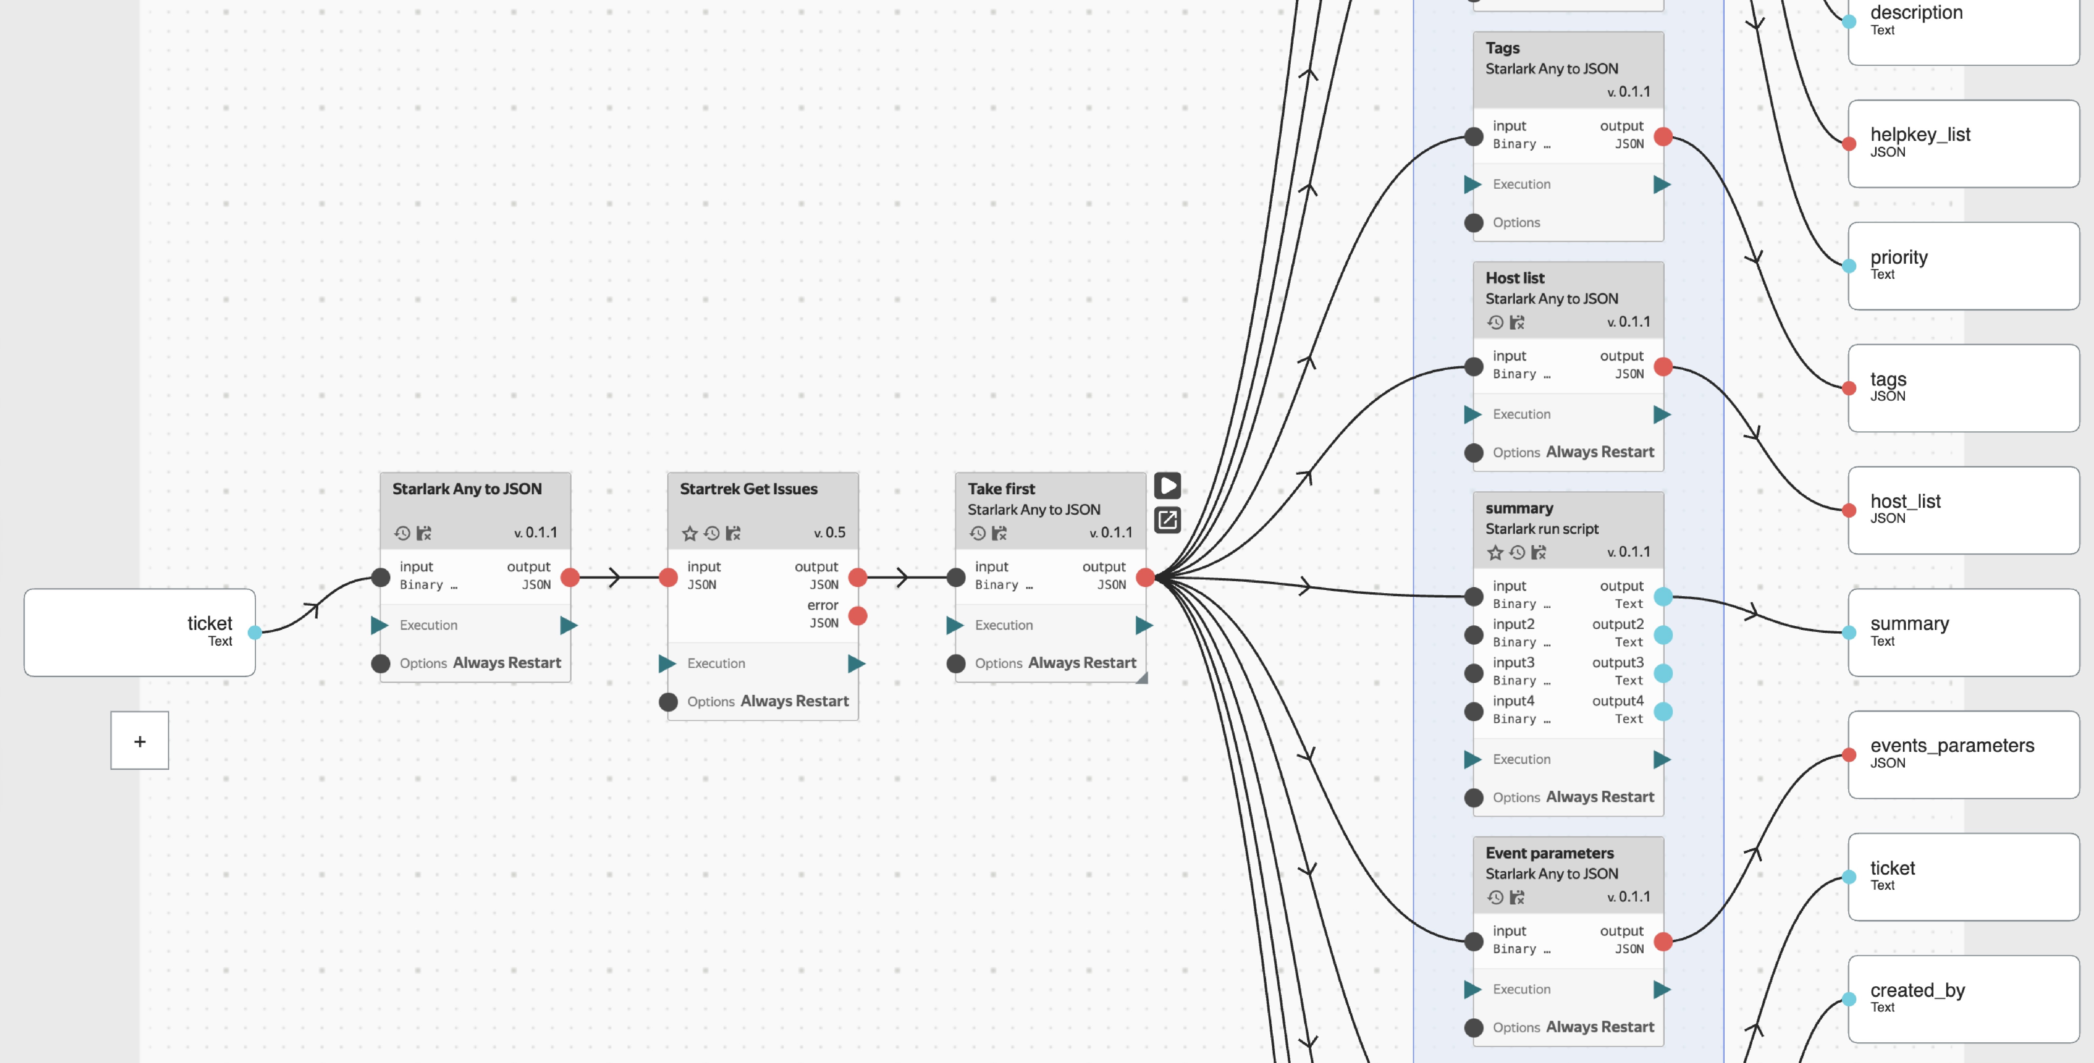Image resolution: width=2094 pixels, height=1063 pixels.
Task: Click the input4 port of summary node
Action: [1474, 711]
